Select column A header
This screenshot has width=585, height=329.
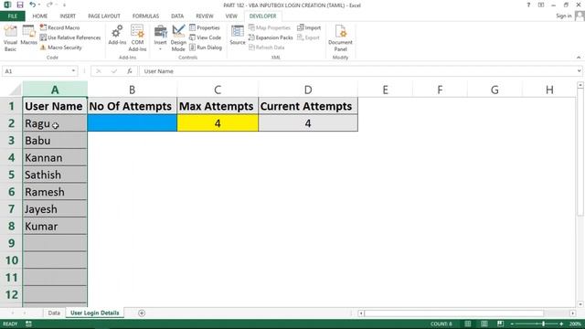(55, 90)
